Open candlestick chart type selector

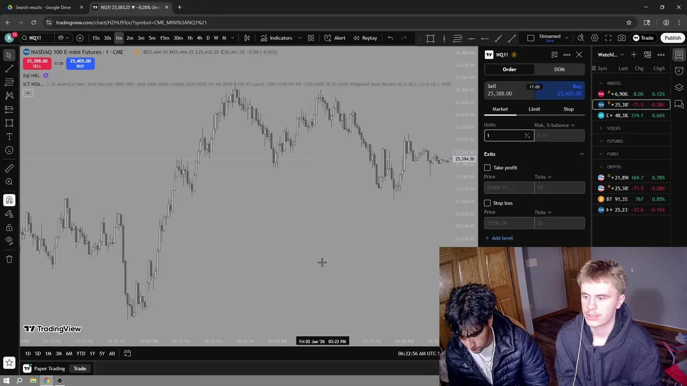click(247, 38)
